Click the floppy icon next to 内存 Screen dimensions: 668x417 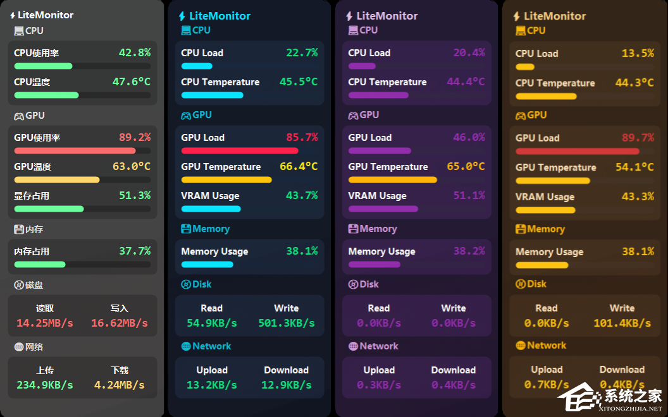tap(19, 229)
